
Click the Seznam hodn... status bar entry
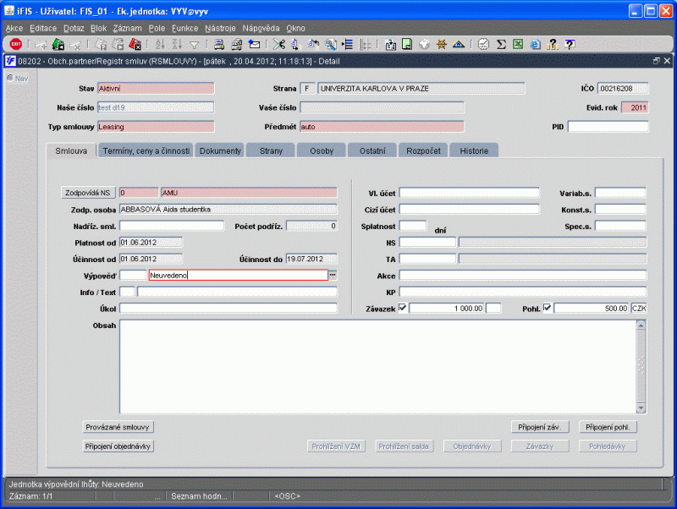tap(199, 496)
